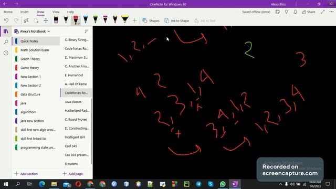Open Telegram from the taskbar
The width and height of the screenshot is (336, 189).
198,184
